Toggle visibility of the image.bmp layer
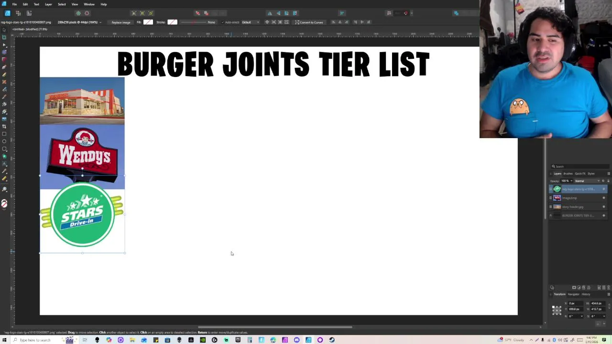This screenshot has height=344, width=612. [x=603, y=198]
